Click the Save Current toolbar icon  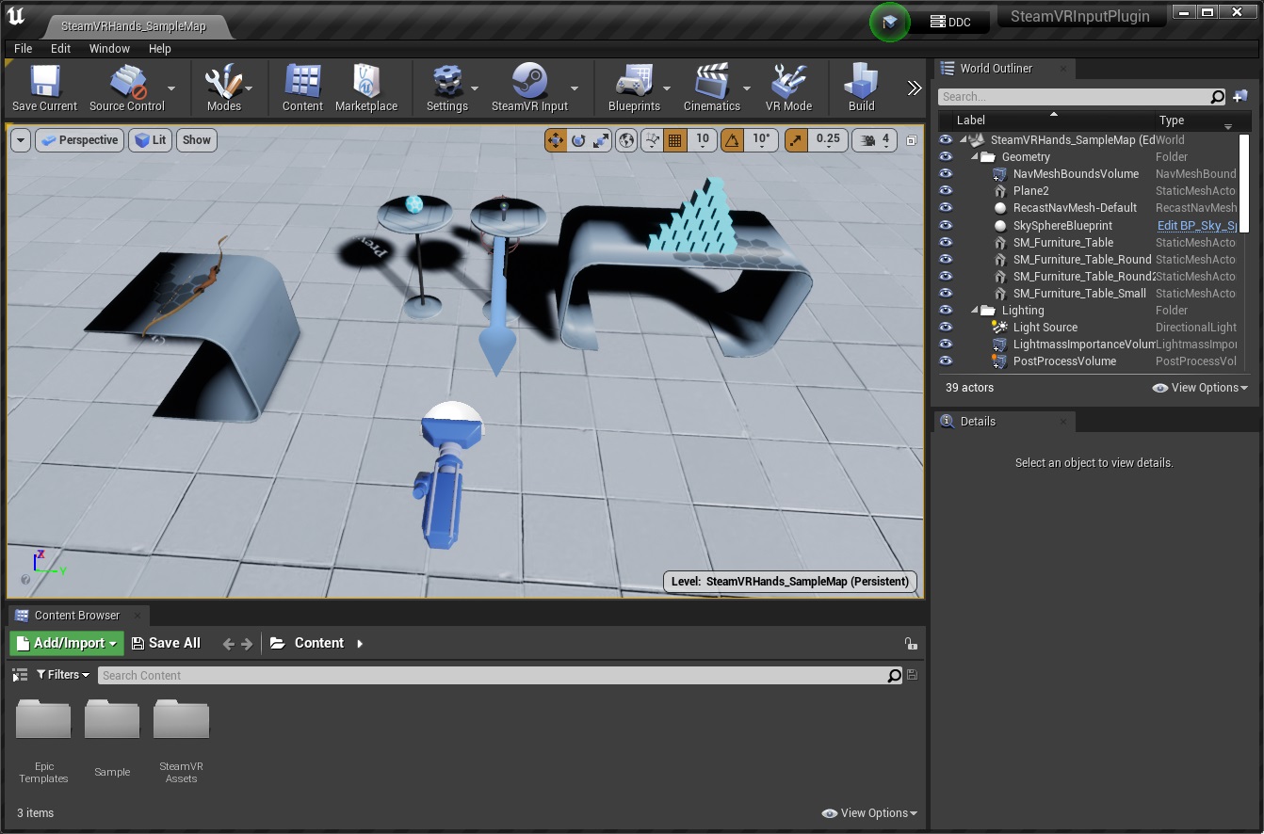[x=44, y=83]
